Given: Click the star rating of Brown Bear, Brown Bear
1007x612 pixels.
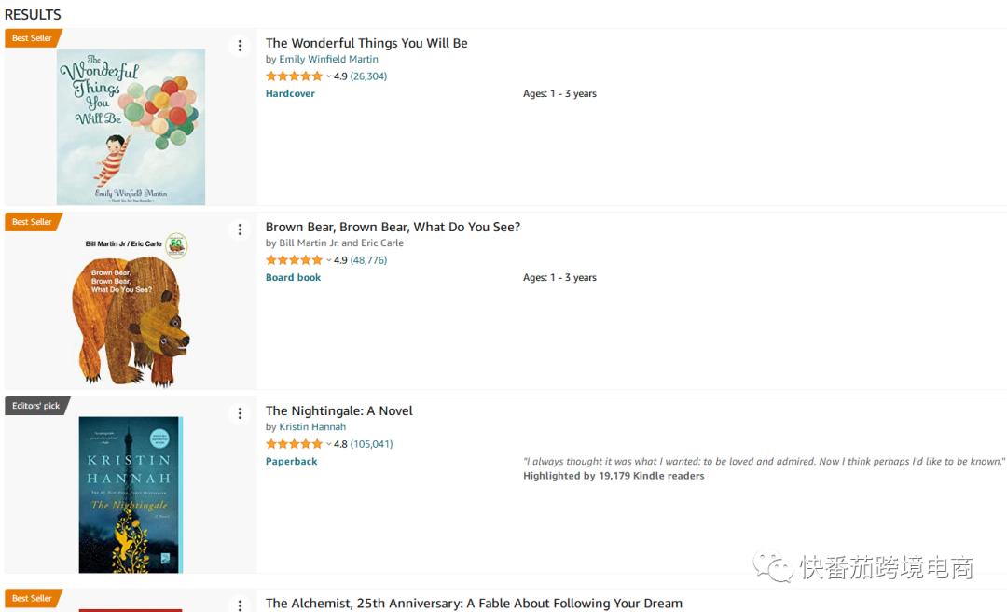Looking at the screenshot, I should point(294,260).
